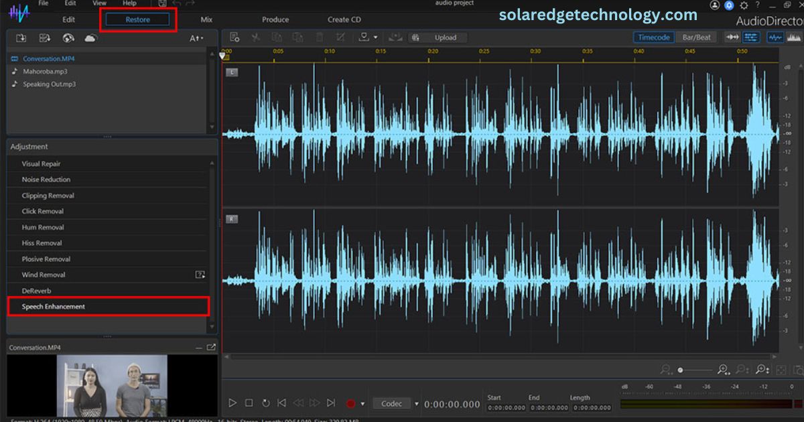
Task: Click the info icon beside Wind Removal
Action: 200,275
